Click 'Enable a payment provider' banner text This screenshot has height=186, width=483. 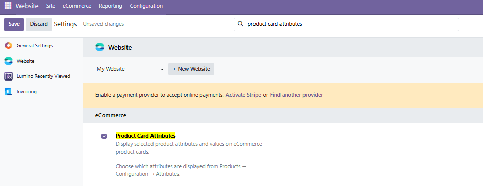(x=160, y=95)
